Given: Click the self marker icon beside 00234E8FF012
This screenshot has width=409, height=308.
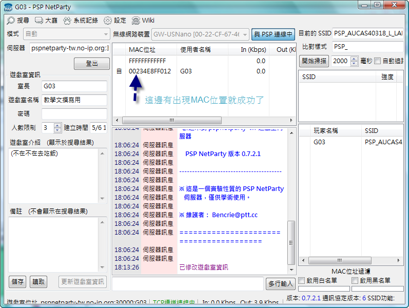Looking at the screenshot, I should pyautogui.click(x=119, y=71).
